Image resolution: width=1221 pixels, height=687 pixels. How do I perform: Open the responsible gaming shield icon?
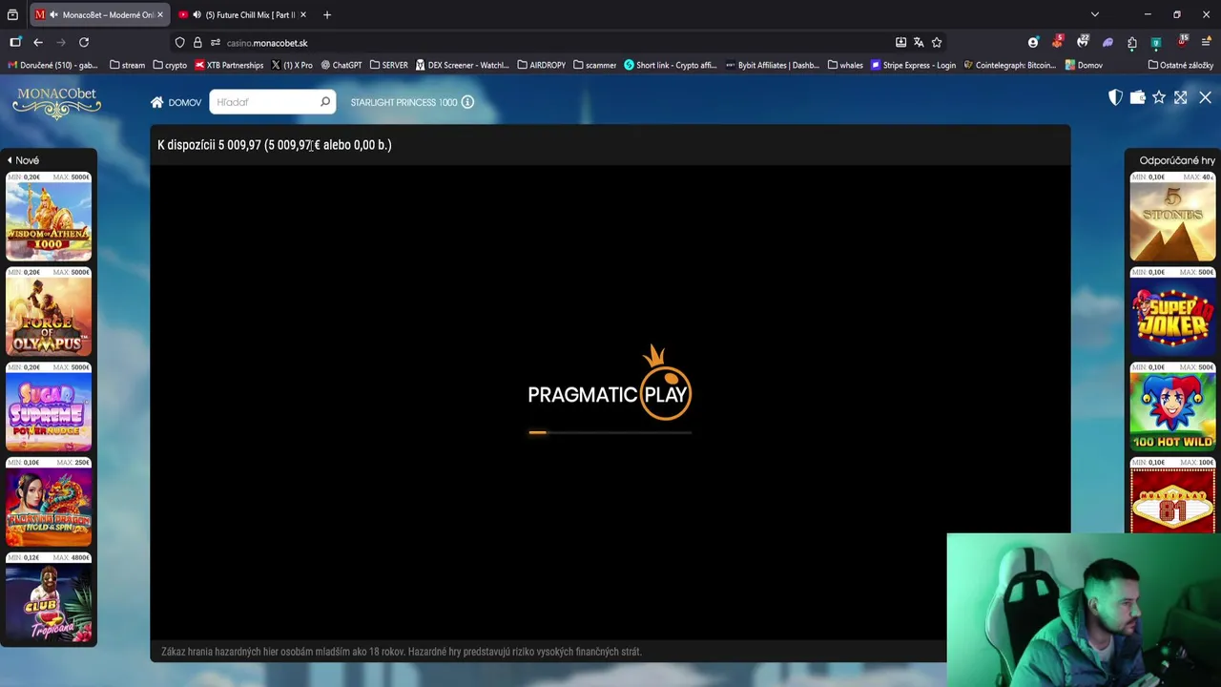(x=1115, y=97)
